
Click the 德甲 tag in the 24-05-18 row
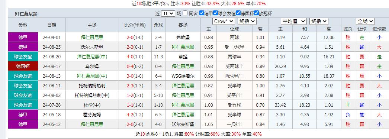pyautogui.click(x=23, y=115)
